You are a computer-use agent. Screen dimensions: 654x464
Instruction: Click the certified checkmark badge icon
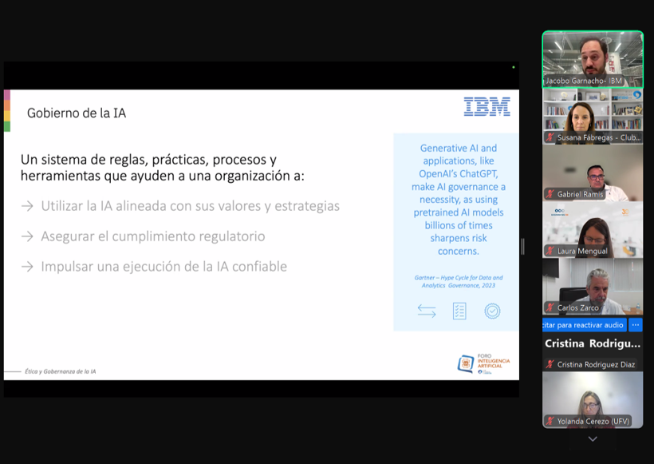492,311
